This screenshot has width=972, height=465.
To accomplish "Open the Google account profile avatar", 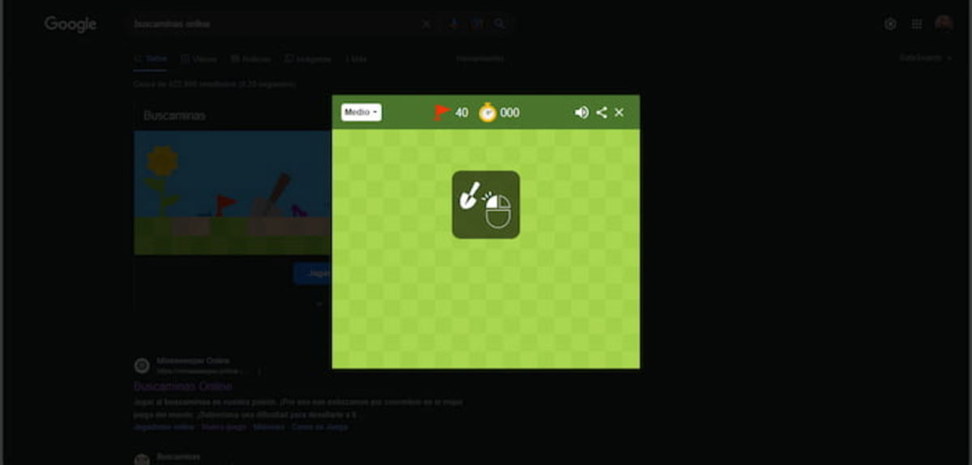I will point(944,23).
